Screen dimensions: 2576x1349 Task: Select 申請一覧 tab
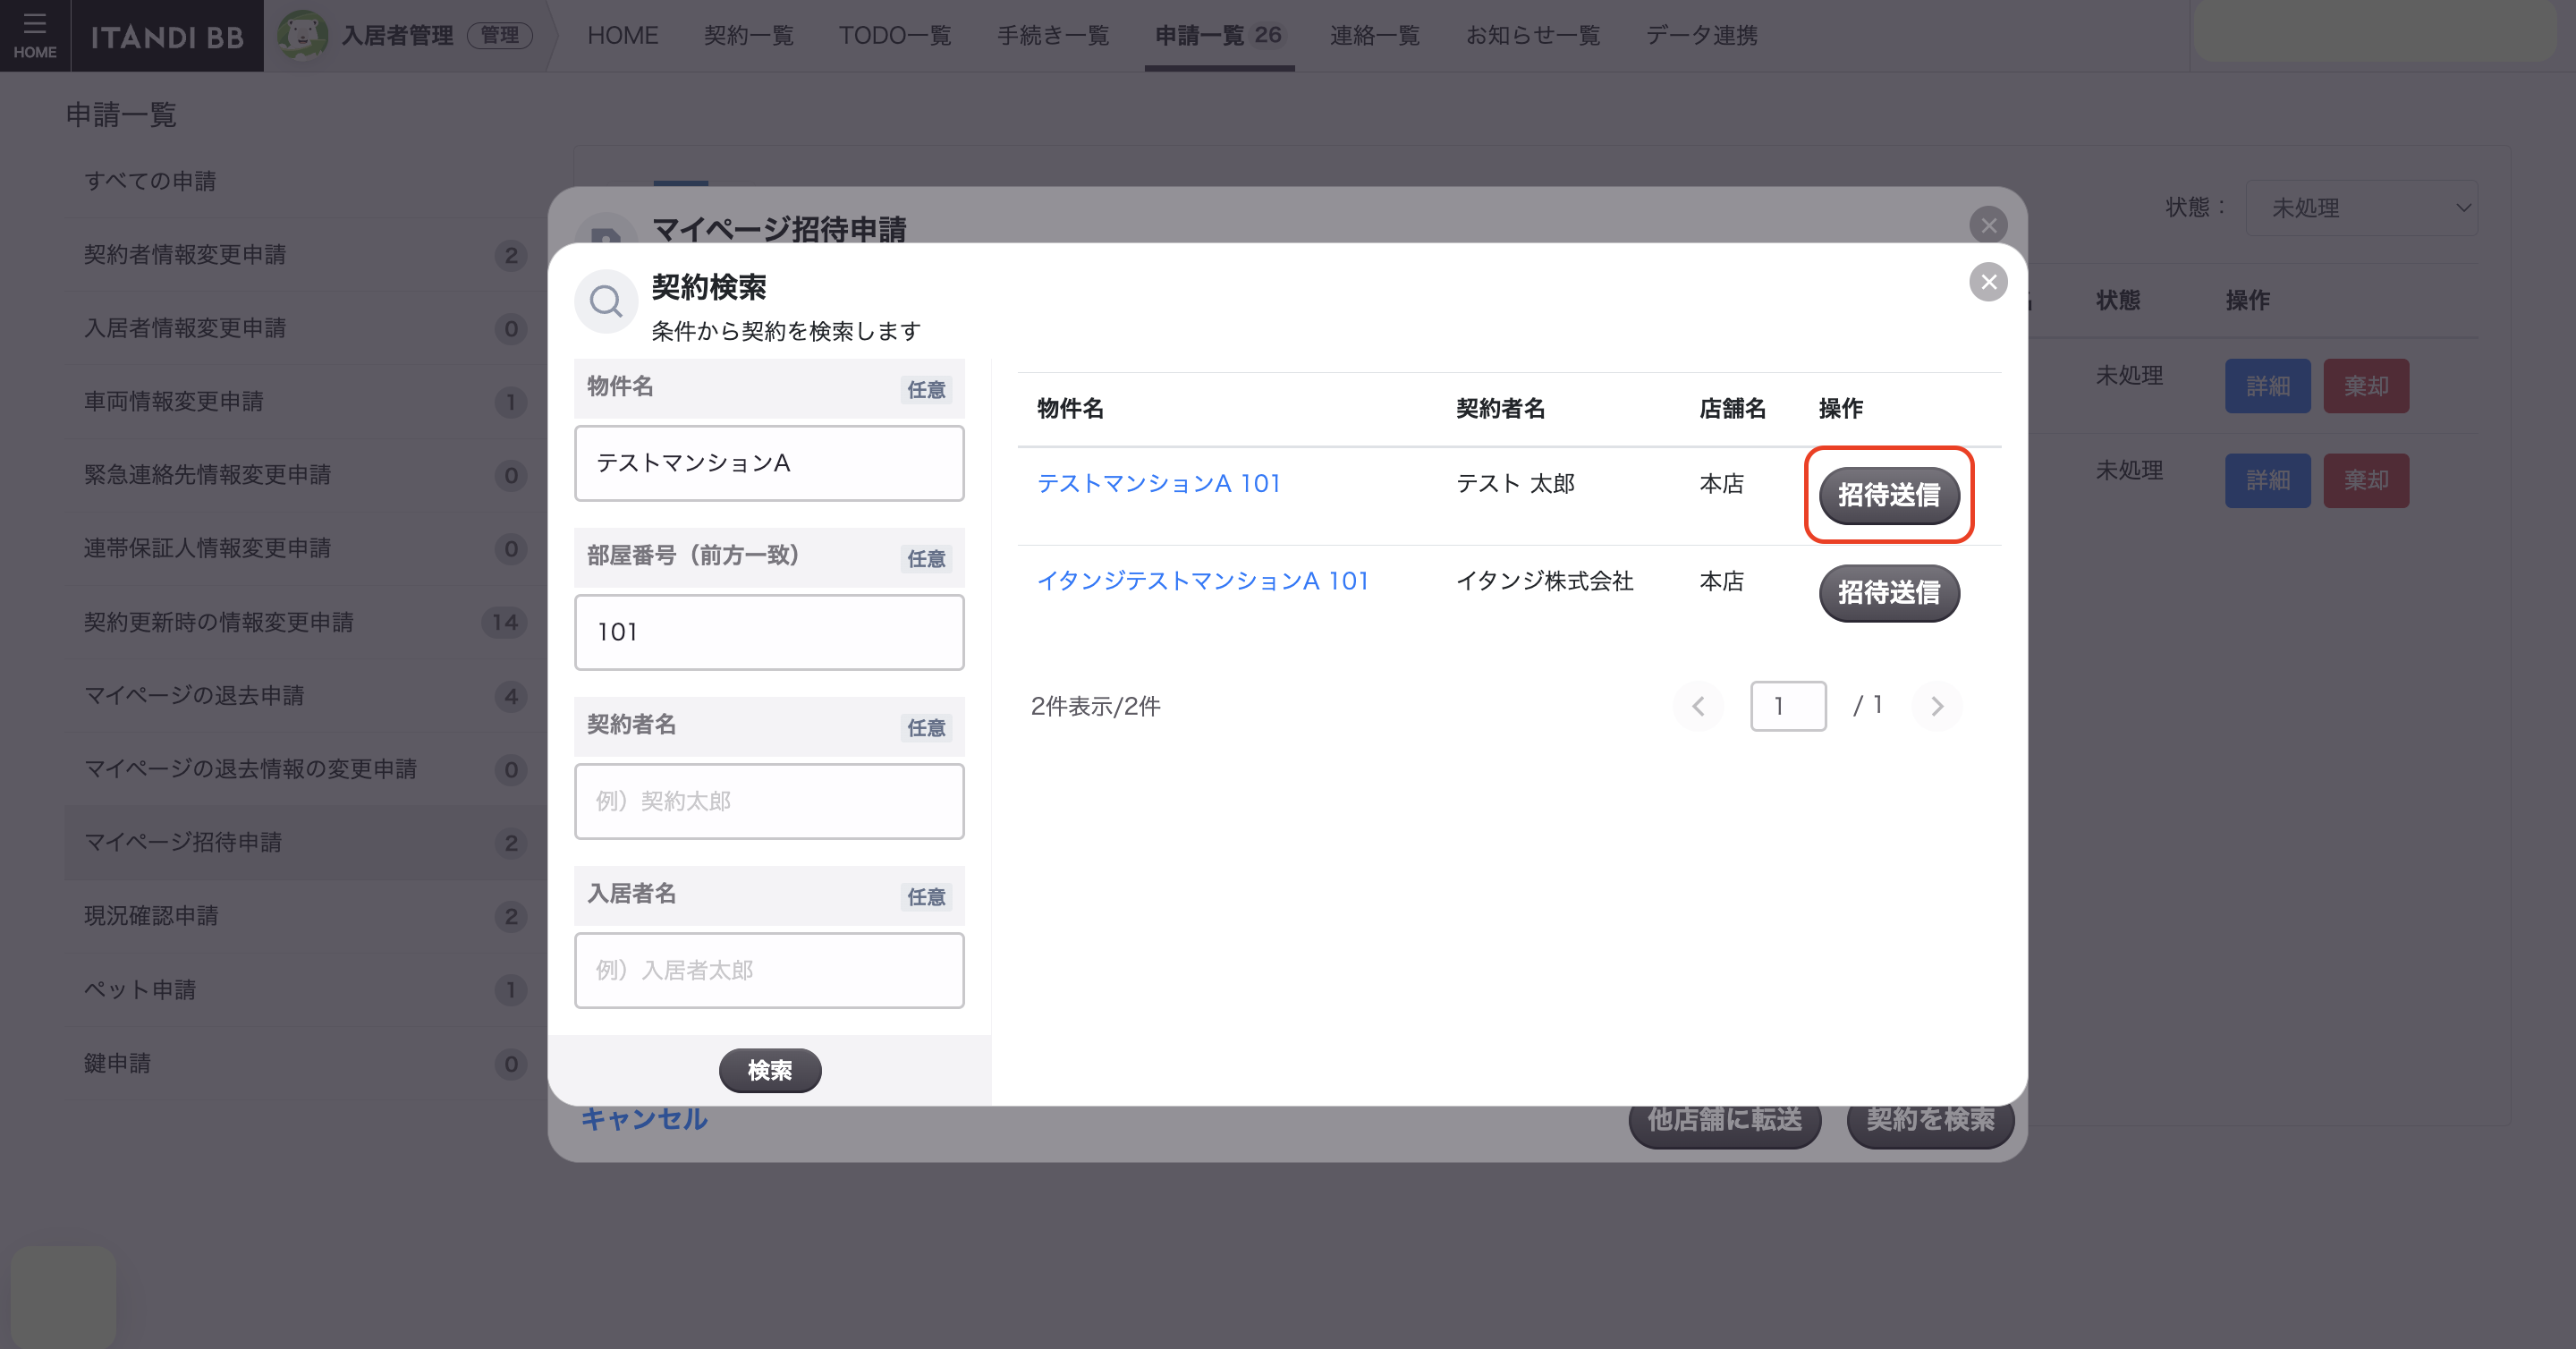pos(1219,36)
